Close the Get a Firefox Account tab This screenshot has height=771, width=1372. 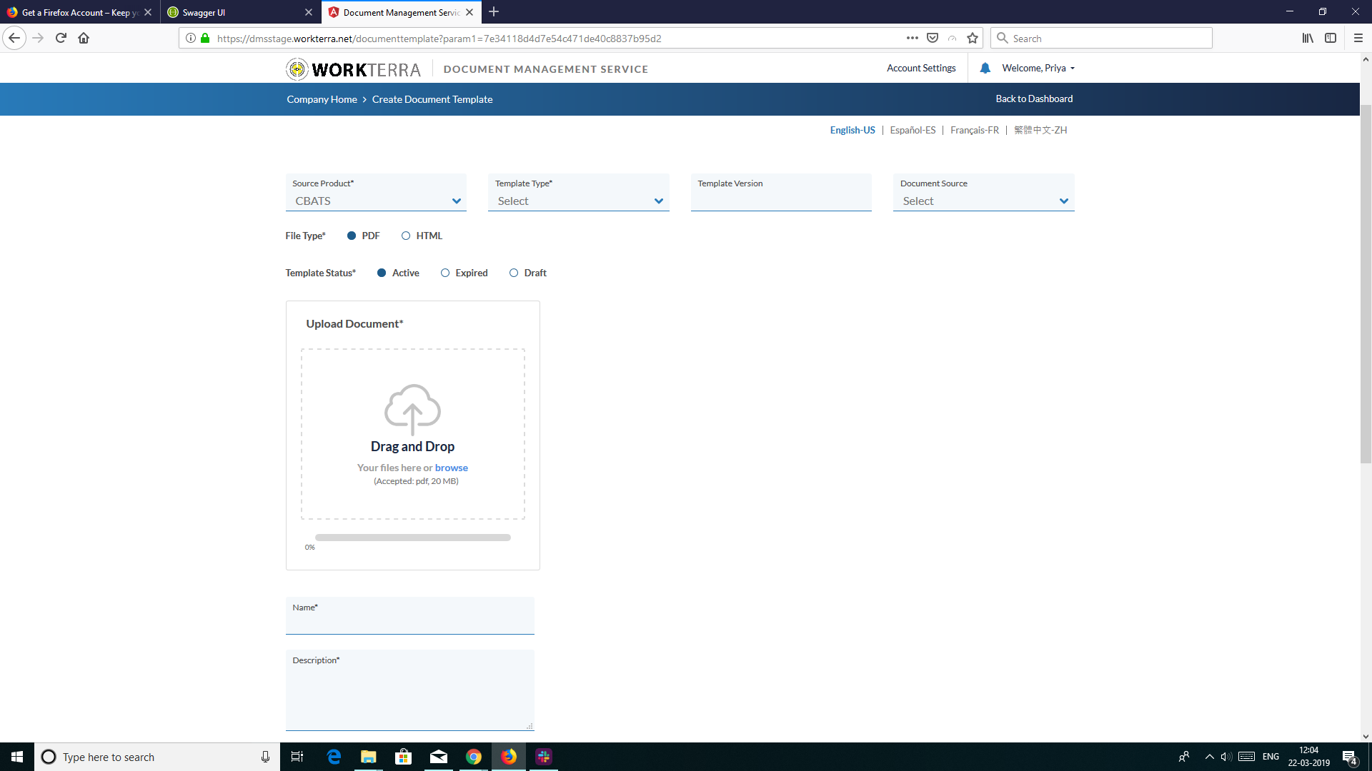point(148,12)
